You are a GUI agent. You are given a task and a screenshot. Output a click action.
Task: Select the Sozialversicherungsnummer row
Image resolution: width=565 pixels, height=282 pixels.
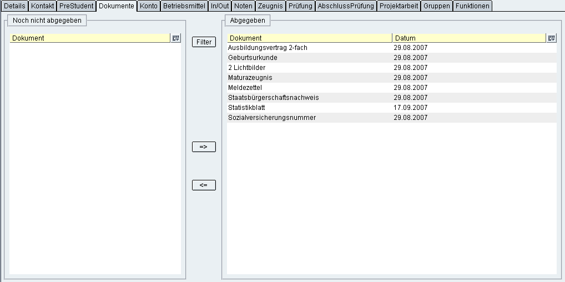[x=272, y=118]
